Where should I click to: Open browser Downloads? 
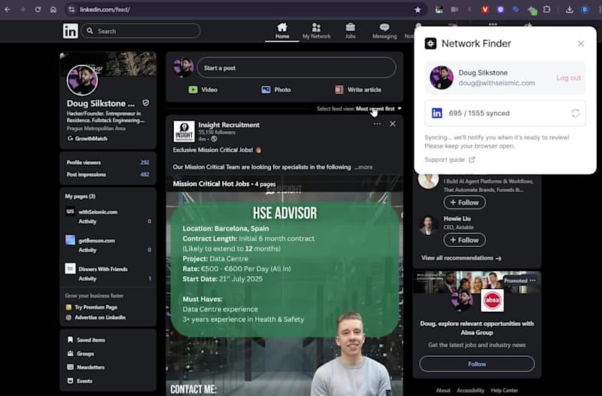tap(570, 10)
